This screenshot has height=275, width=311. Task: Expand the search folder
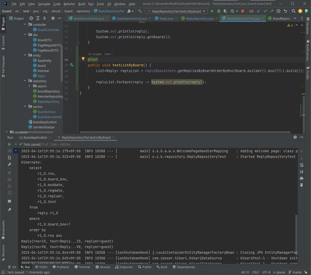tap(29, 86)
